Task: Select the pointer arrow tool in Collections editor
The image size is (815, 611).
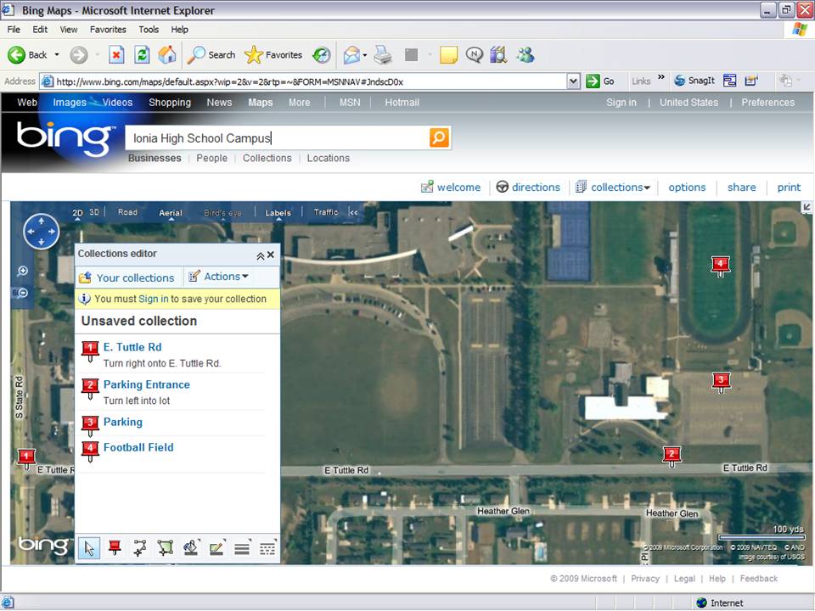Action: coord(89,548)
